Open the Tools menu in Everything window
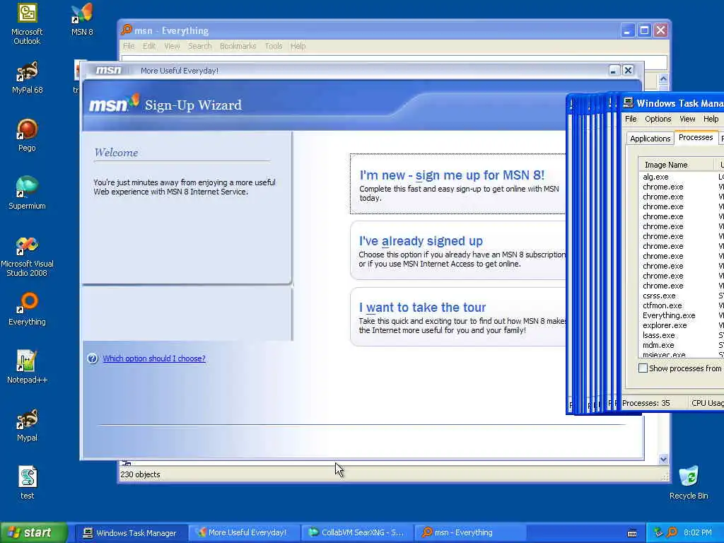 click(x=274, y=46)
